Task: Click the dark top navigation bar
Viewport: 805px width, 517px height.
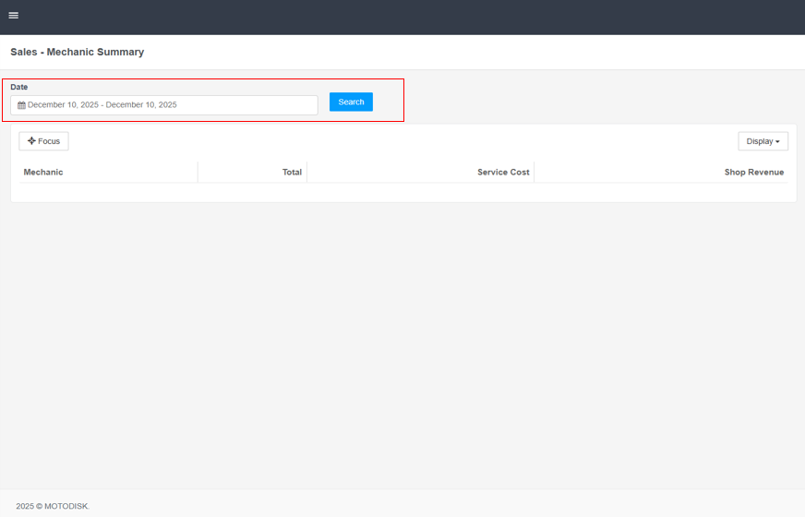Action: point(402,17)
